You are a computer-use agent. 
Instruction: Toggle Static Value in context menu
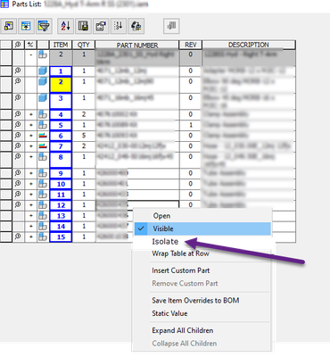169,313
